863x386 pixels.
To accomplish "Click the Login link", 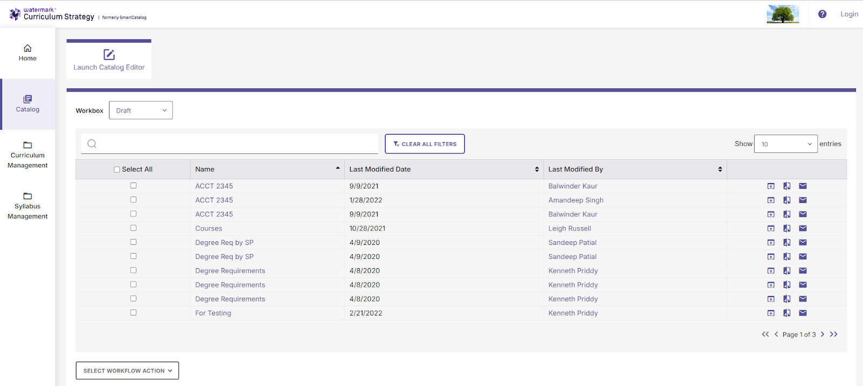I will (x=849, y=14).
